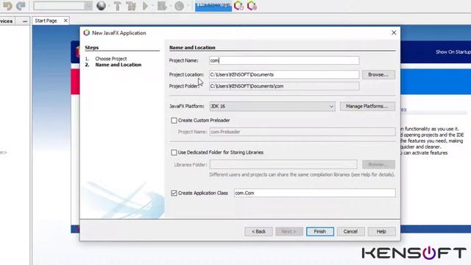
Task: Click the NetBeans icon in dialog title
Action: [x=87, y=32]
